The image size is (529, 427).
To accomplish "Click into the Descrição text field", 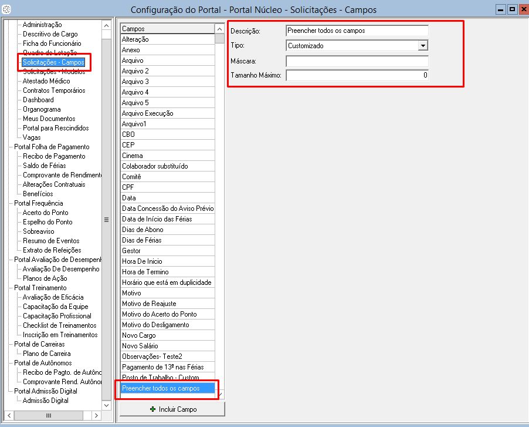I will pyautogui.click(x=357, y=31).
